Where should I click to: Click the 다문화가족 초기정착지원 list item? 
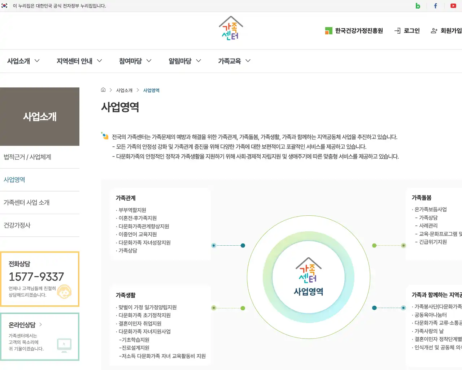click(143, 315)
